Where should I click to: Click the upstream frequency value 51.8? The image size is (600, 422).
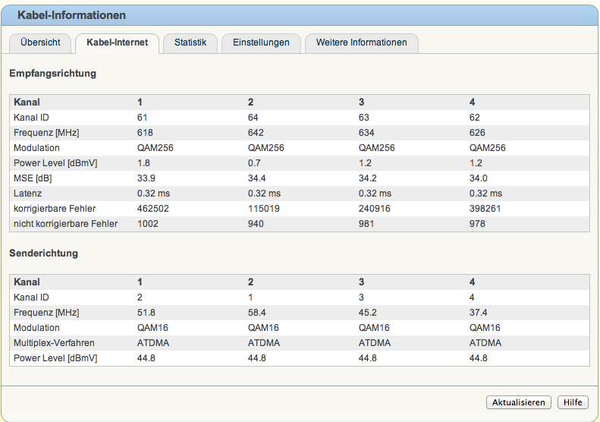tap(146, 313)
